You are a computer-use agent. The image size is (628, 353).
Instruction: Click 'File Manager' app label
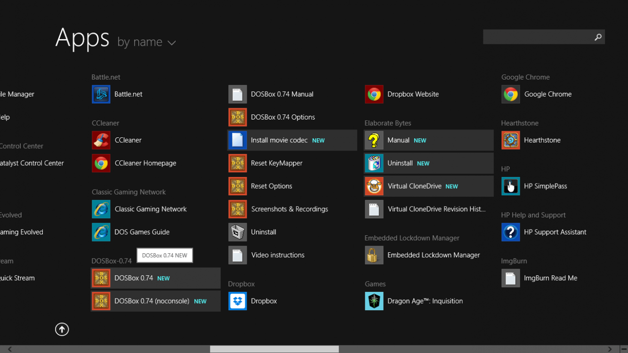coord(17,94)
